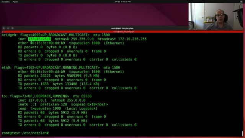
Task: Close the terminal window
Action: [x=4, y=28]
